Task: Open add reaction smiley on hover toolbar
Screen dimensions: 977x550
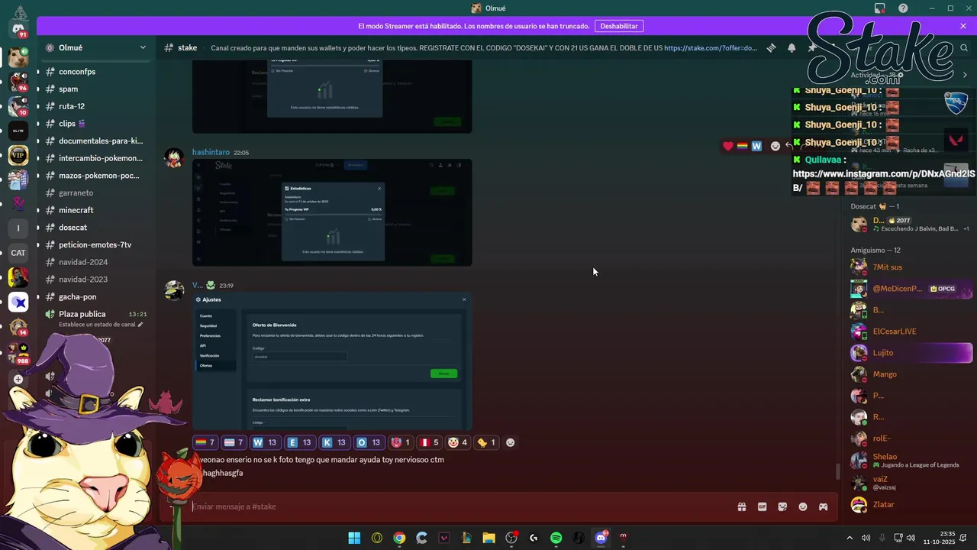Action: pos(775,146)
